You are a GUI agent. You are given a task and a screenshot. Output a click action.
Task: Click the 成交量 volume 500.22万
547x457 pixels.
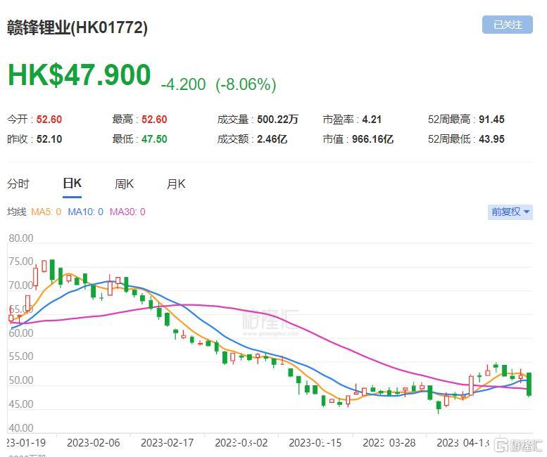(277, 120)
